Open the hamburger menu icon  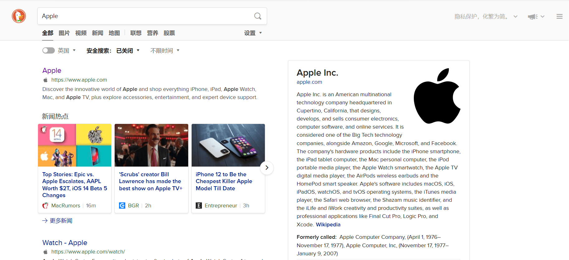(559, 17)
